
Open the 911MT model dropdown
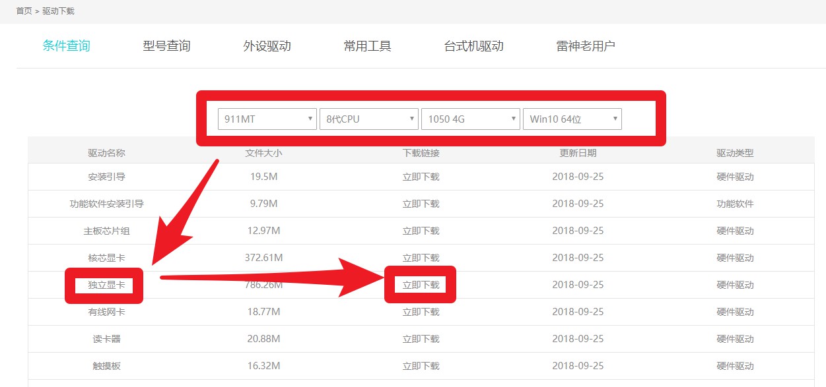[267, 119]
